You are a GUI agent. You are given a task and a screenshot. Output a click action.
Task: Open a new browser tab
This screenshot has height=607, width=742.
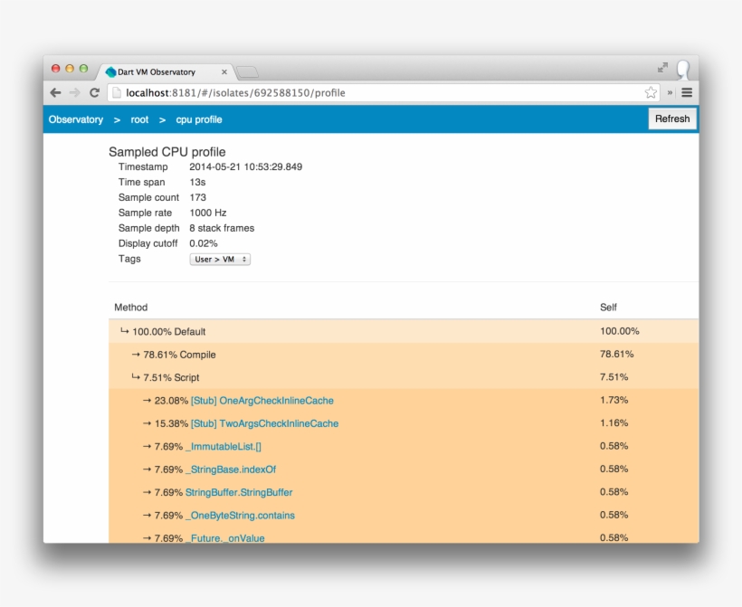point(247,72)
